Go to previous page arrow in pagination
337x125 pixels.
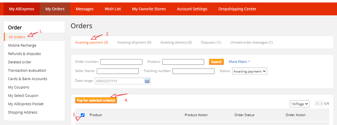pos(317,104)
